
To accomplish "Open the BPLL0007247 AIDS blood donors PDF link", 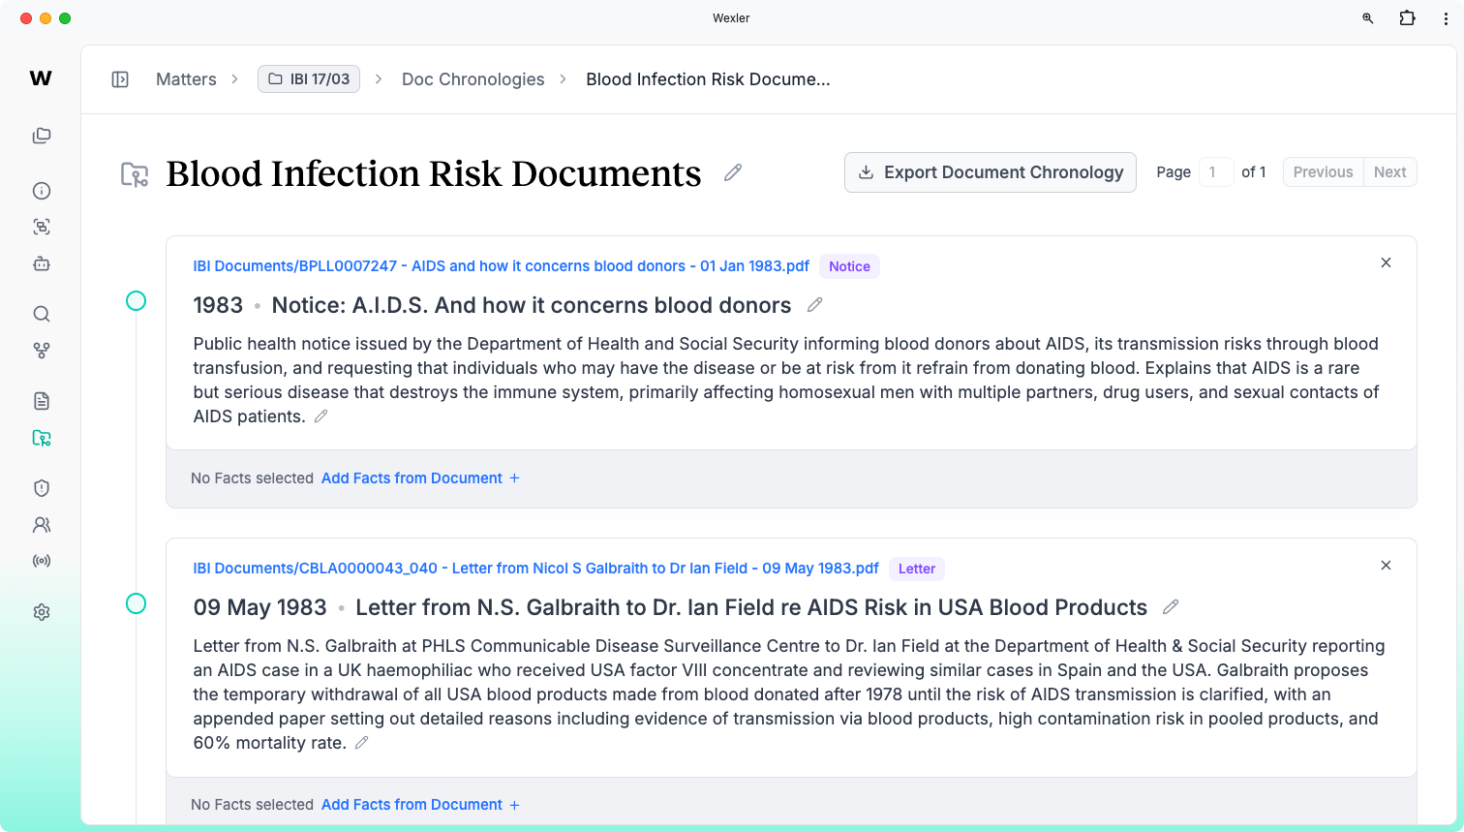I will click(x=501, y=266).
